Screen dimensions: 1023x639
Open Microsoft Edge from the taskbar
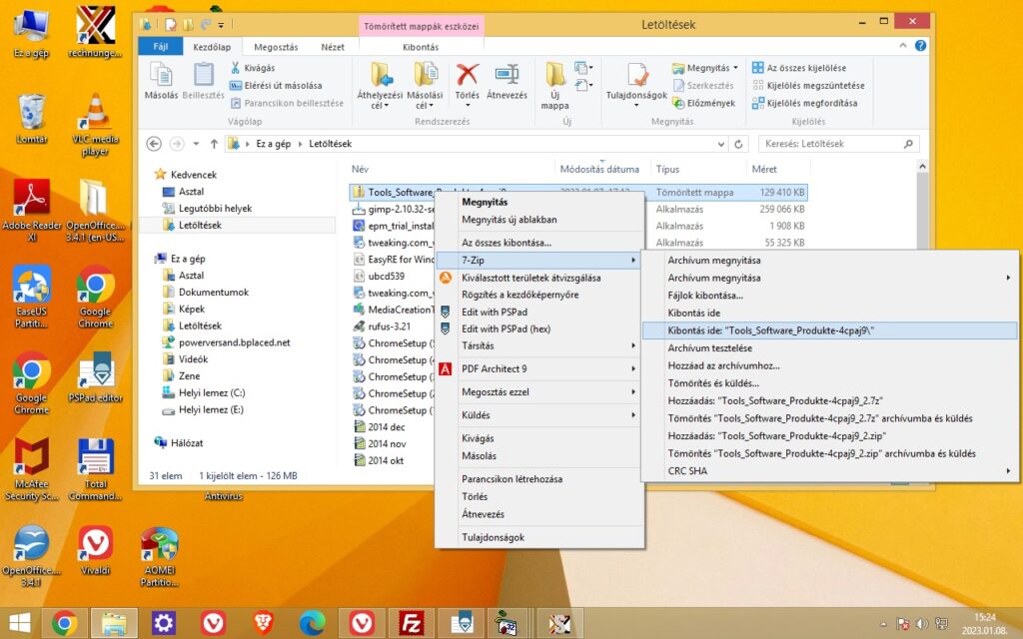coord(312,623)
